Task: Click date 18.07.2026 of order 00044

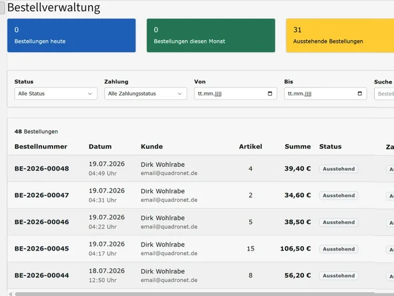Action: click(x=107, y=271)
